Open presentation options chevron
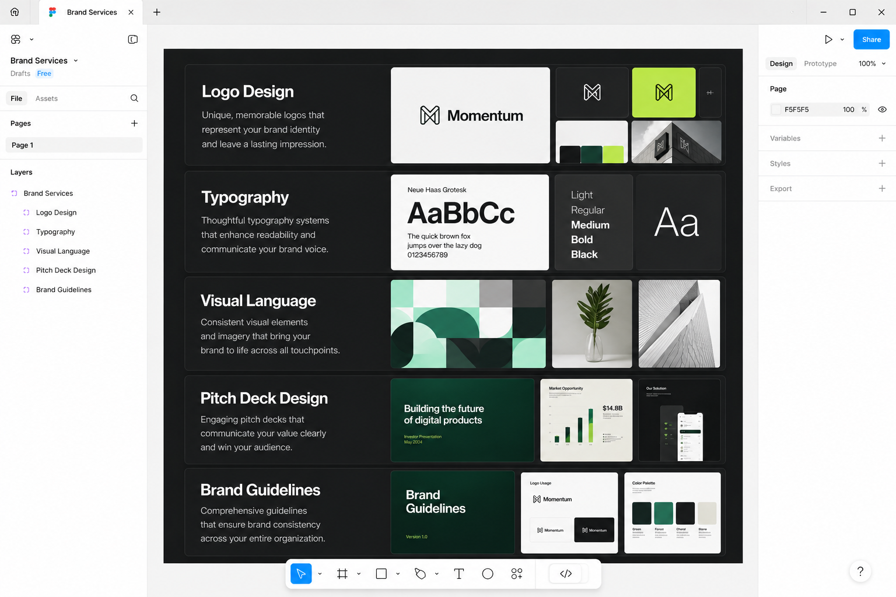 point(842,39)
